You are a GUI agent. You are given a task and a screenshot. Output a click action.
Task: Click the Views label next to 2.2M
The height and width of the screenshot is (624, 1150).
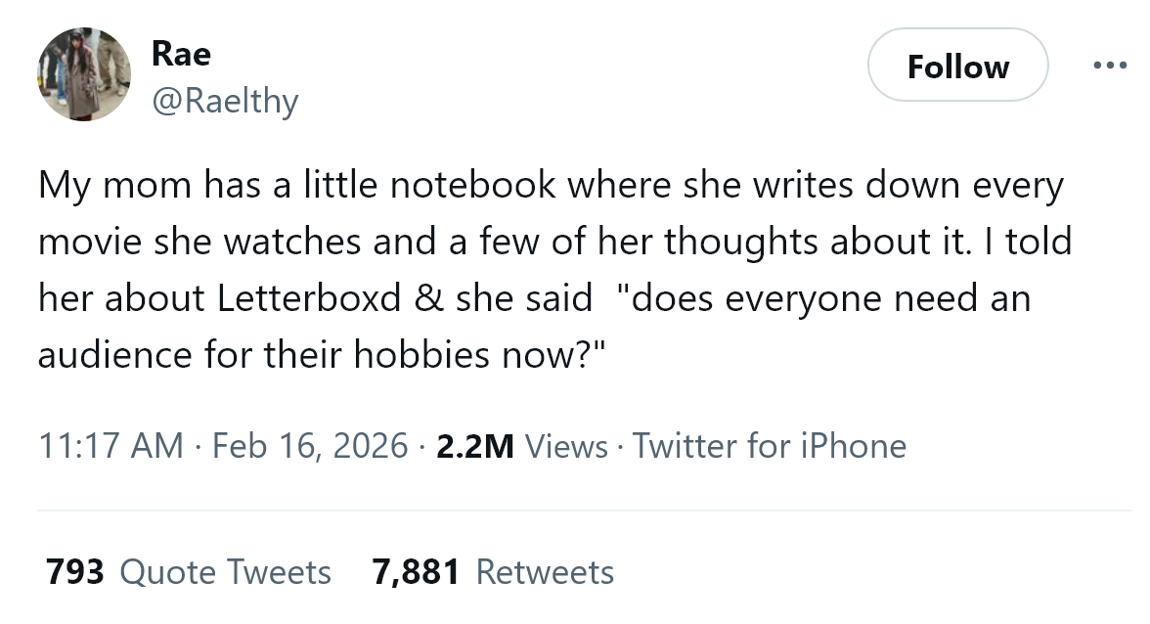(x=565, y=446)
